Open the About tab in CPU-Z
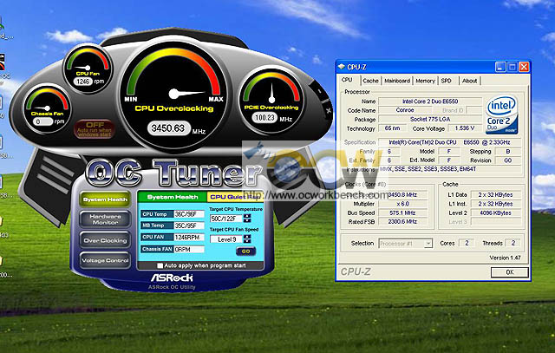 [469, 81]
